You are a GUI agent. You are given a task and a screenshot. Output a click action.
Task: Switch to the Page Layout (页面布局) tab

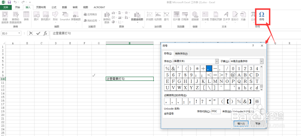point(41,7)
